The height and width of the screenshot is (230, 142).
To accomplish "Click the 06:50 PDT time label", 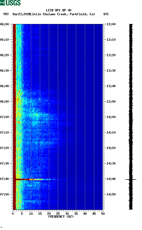I will pos(4,102).
